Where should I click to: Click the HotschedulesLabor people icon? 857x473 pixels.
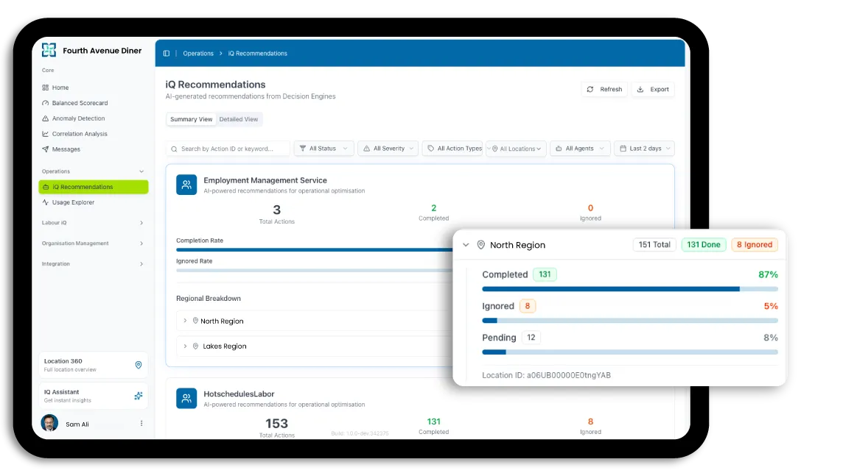[x=186, y=399]
